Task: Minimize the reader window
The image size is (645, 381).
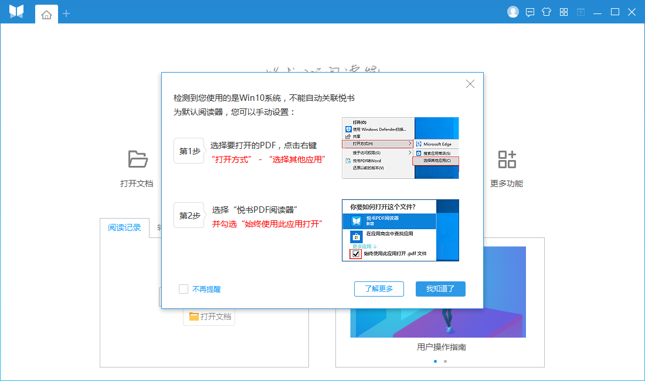Action: [x=598, y=13]
